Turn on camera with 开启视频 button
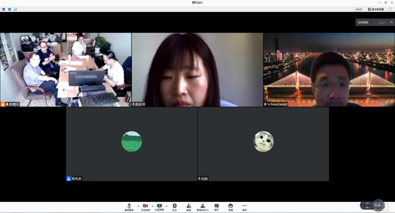The height and width of the screenshot is (213, 395). pyautogui.click(x=145, y=206)
